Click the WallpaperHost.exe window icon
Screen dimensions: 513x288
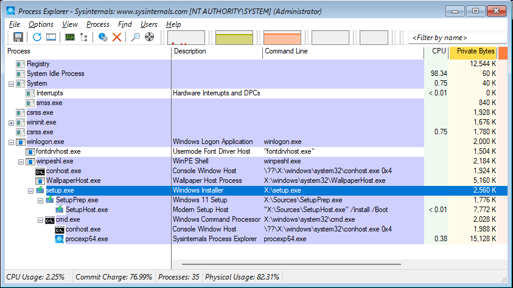pyautogui.click(x=40, y=180)
